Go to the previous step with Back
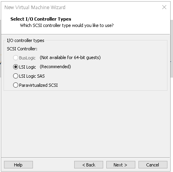The image size is (173, 172). pyautogui.click(x=88, y=165)
